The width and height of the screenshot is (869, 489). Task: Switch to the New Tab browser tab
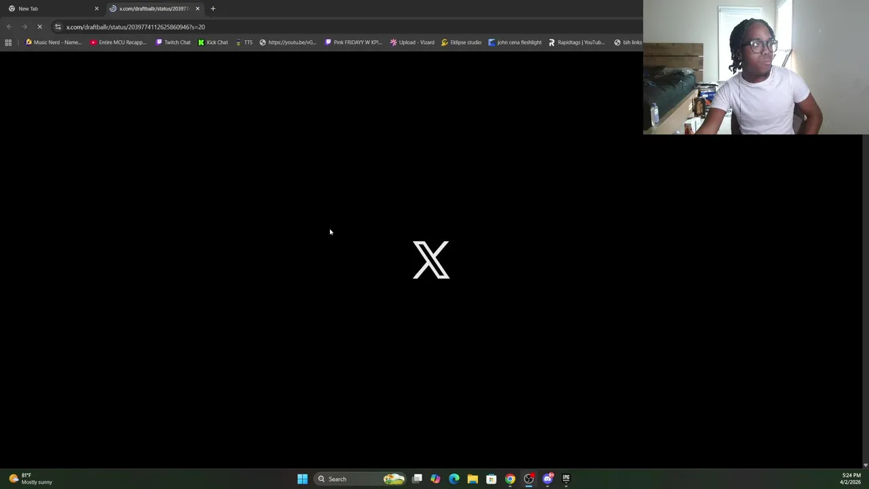pos(51,8)
